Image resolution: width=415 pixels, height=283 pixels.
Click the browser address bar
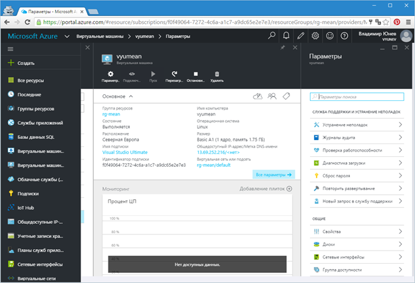pos(204,22)
